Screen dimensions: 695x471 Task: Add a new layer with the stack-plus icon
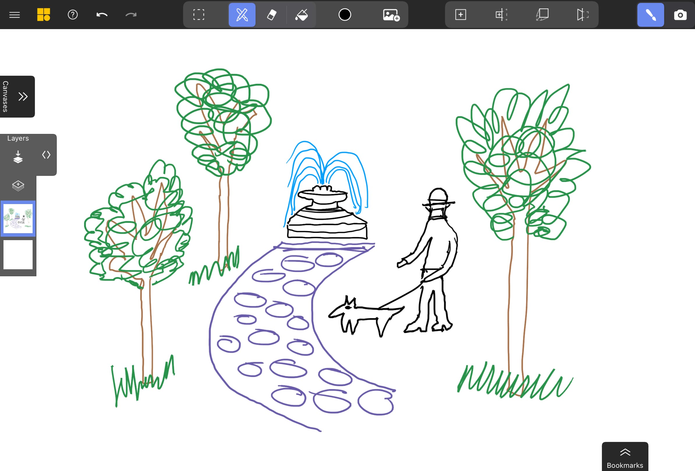18,186
